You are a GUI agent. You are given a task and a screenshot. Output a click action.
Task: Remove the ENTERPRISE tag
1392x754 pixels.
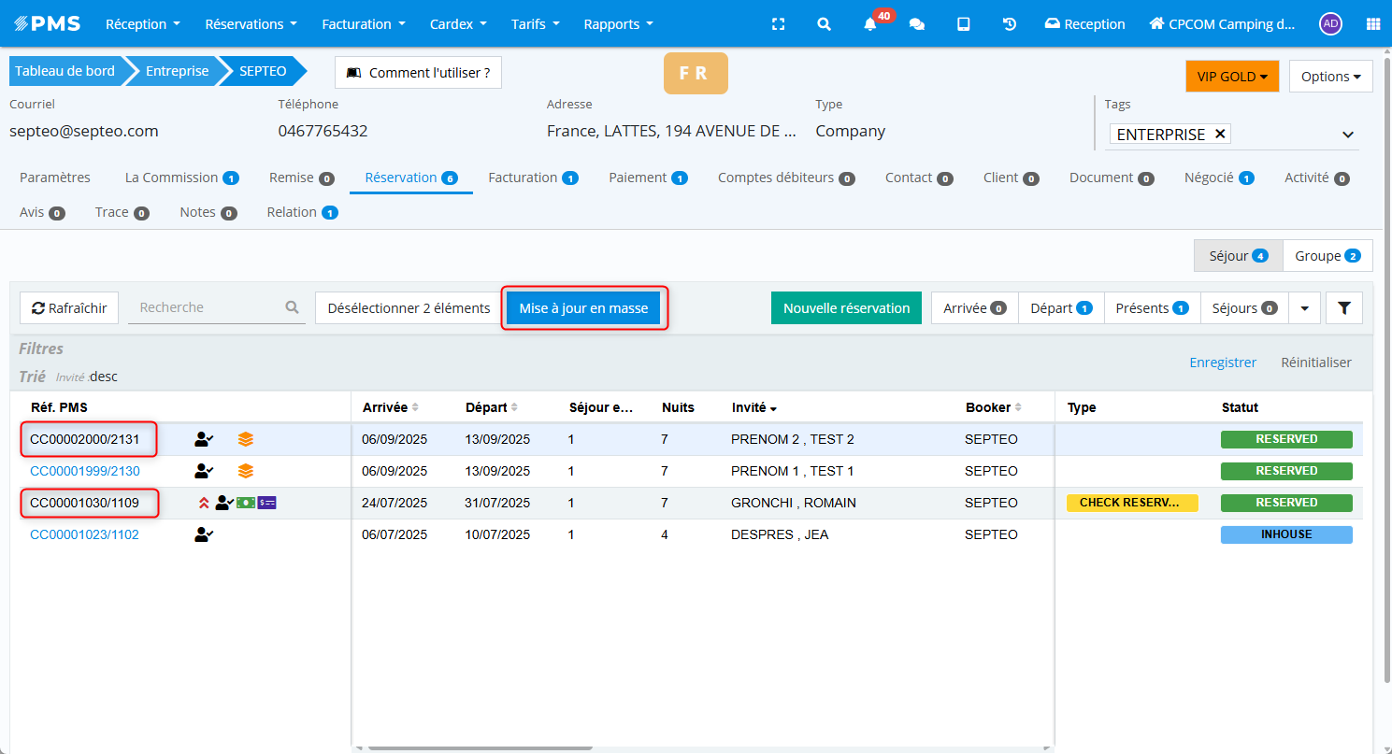point(1220,134)
